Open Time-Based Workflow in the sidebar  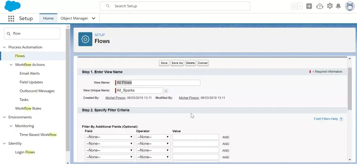click(38, 135)
